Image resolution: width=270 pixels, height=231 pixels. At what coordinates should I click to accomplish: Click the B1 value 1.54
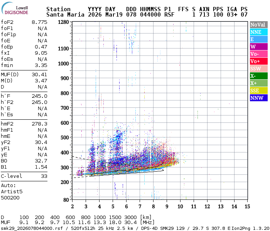[x=41, y=167]
